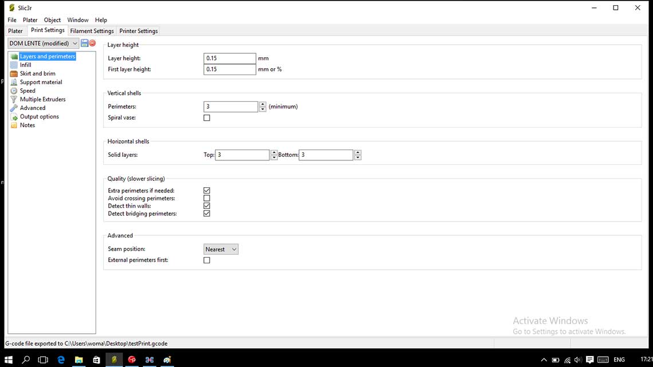
Task: Open the Layers and perimeters settings page
Action: tap(47, 56)
